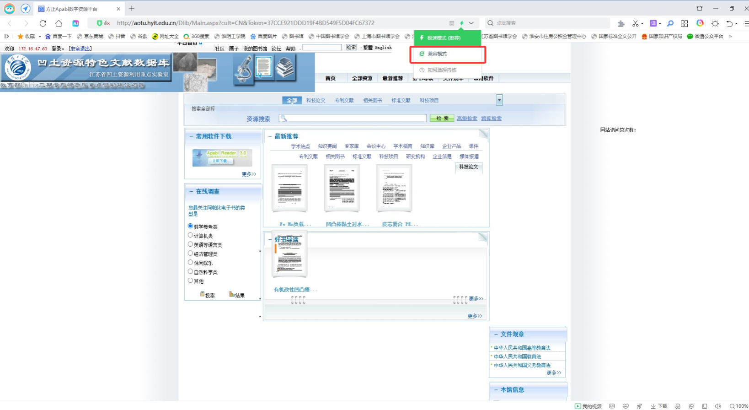The width and height of the screenshot is (749, 410).
Task: Click the 如何选择内核 help link
Action: [x=442, y=70]
